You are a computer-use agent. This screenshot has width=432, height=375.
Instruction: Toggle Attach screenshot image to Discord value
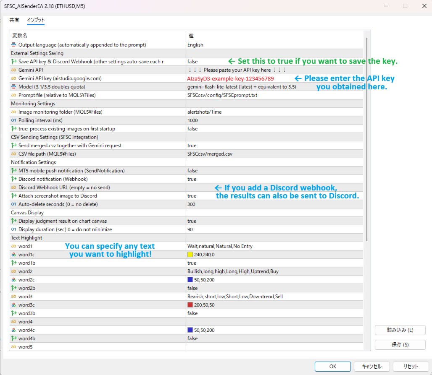pyautogui.click(x=192, y=196)
